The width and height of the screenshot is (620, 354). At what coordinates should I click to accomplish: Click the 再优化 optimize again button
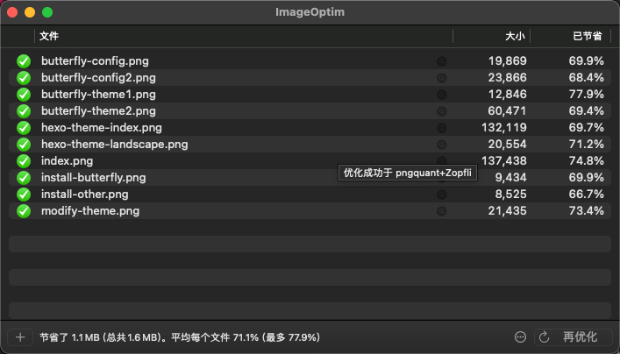(573, 337)
